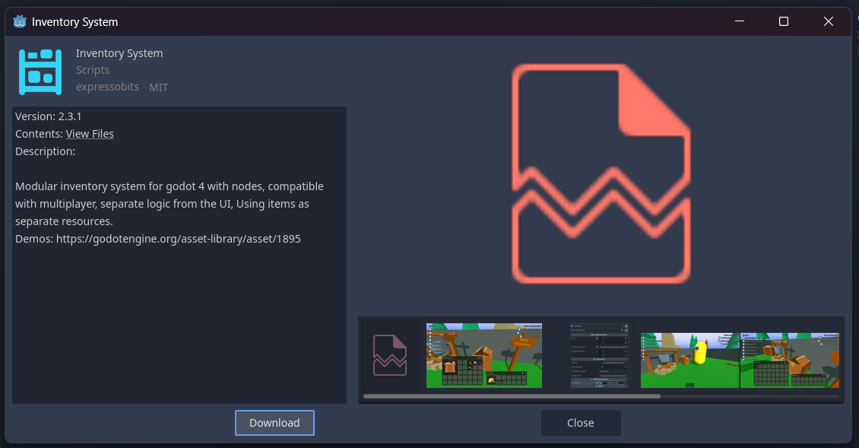Click the Scripts category label

click(x=93, y=70)
